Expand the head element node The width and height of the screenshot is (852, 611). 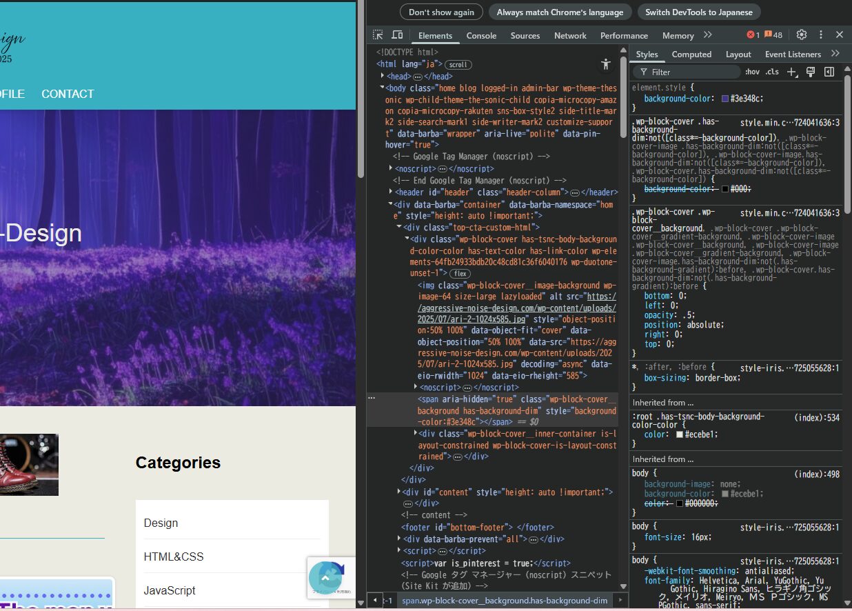(383, 76)
